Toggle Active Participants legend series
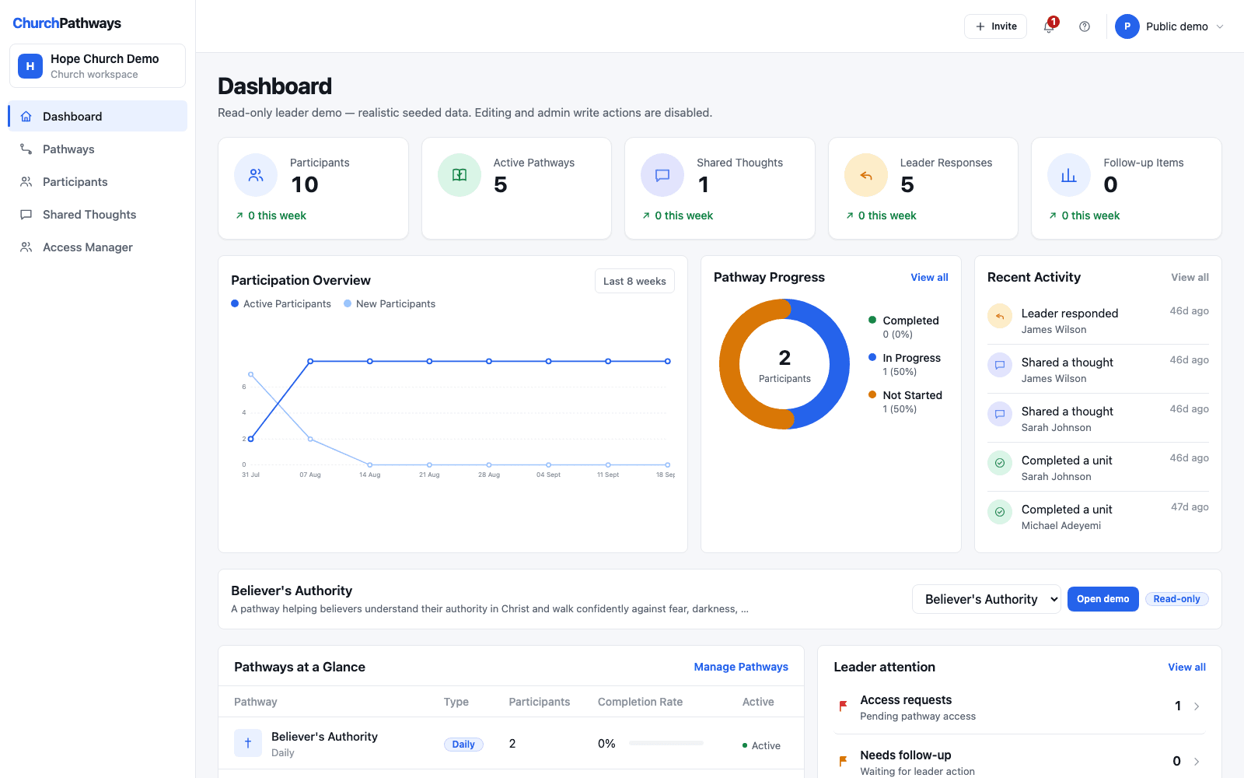The width and height of the screenshot is (1244, 778). 281,304
